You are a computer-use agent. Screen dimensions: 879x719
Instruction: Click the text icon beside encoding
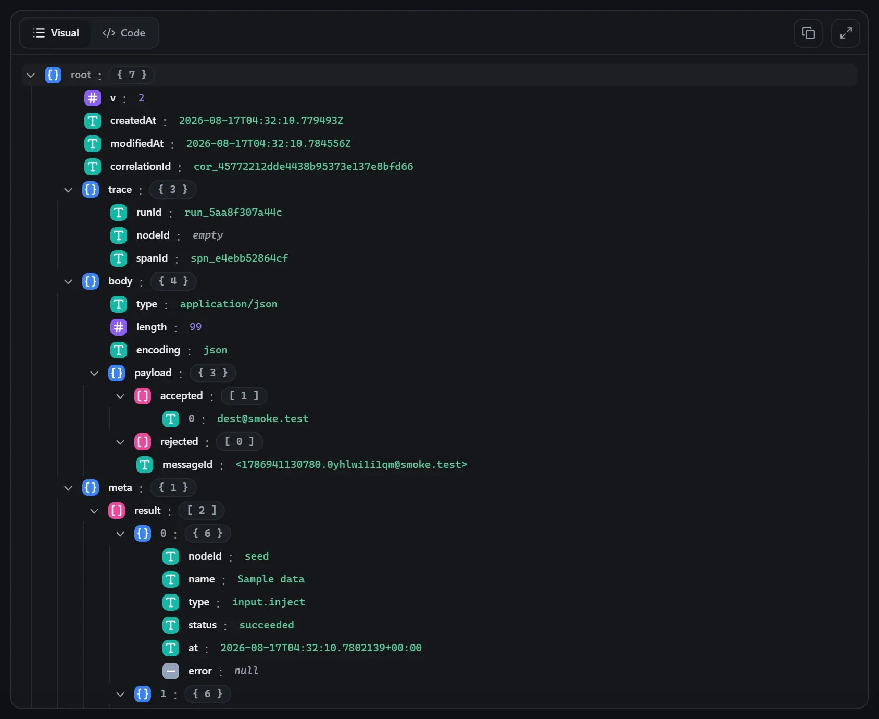tap(119, 350)
